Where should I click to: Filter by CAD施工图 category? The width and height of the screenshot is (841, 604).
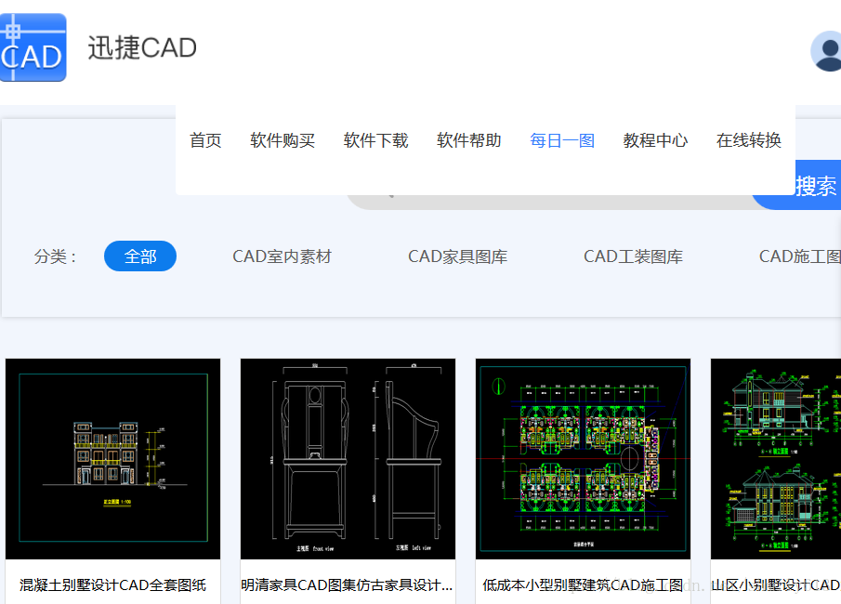click(800, 256)
